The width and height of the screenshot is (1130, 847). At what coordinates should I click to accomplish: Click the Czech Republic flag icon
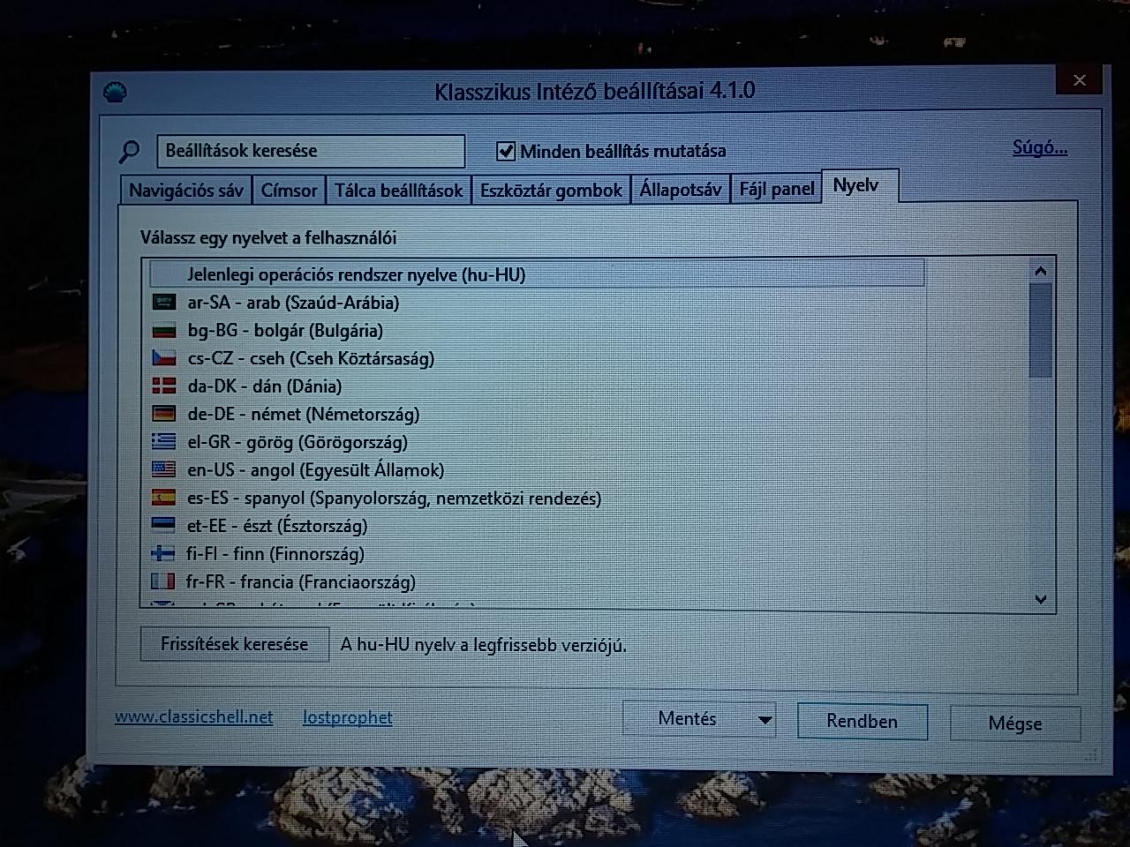163,358
